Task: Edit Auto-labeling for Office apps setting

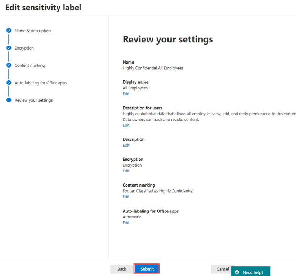Action: click(x=126, y=223)
